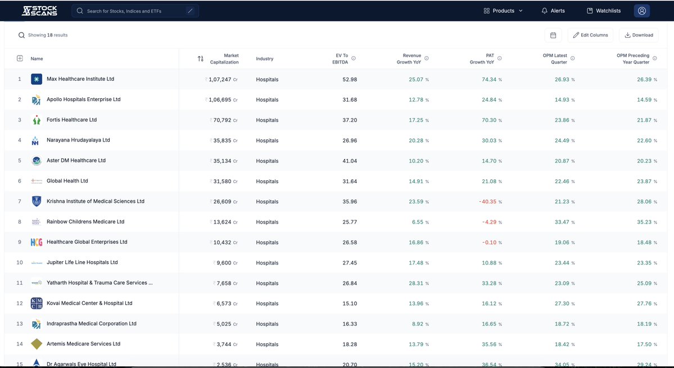
Task: Click the account profile icon
Action: coord(641,10)
